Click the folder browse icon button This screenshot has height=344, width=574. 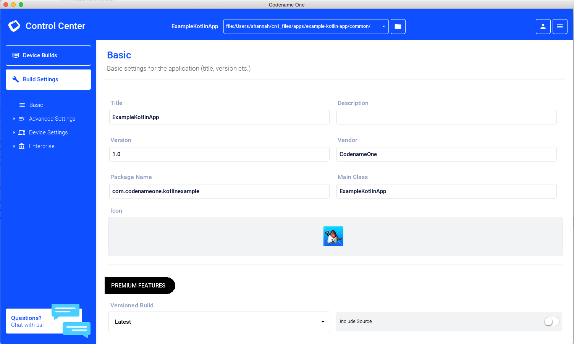click(x=398, y=26)
